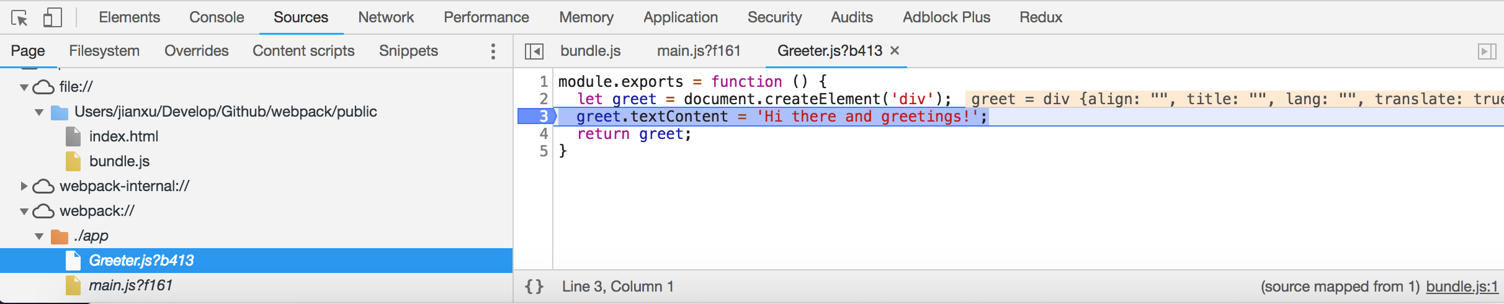Viewport: 1504px width, 304px height.
Task: Open the Redux panel
Action: point(1041,17)
